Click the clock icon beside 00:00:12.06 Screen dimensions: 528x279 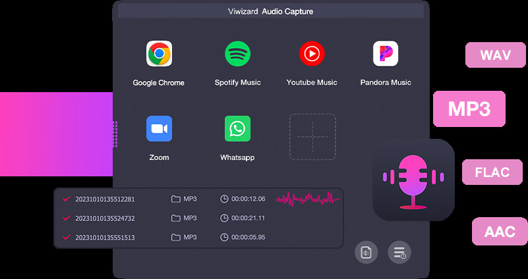(x=224, y=199)
